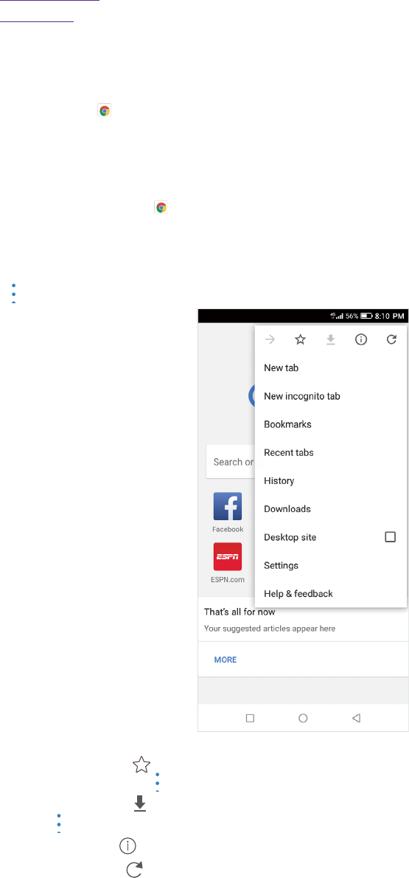Open History from the menu
The image size is (409, 878).
331,480
